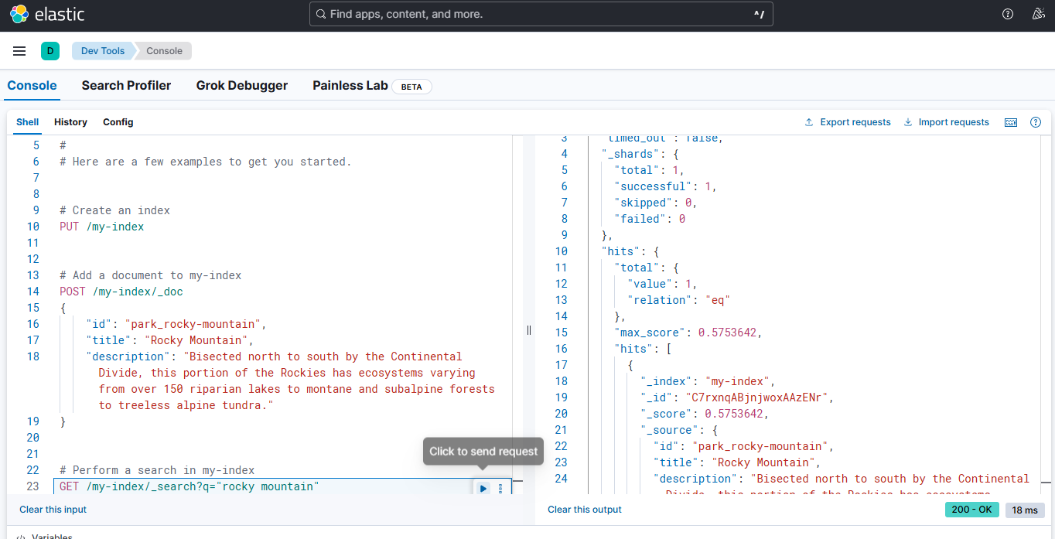Open the newsfeed celebration icon
The height and width of the screenshot is (539, 1055).
click(1039, 14)
